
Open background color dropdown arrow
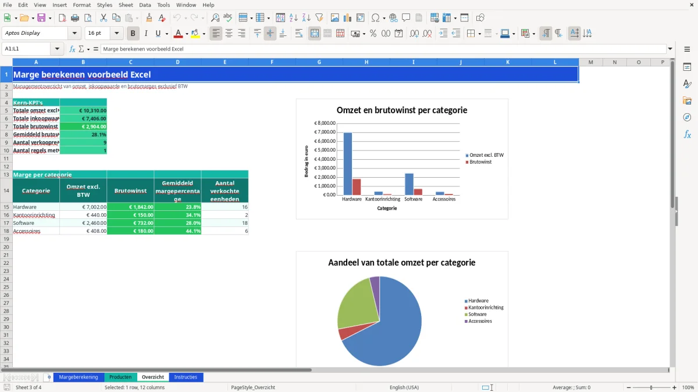[204, 34]
